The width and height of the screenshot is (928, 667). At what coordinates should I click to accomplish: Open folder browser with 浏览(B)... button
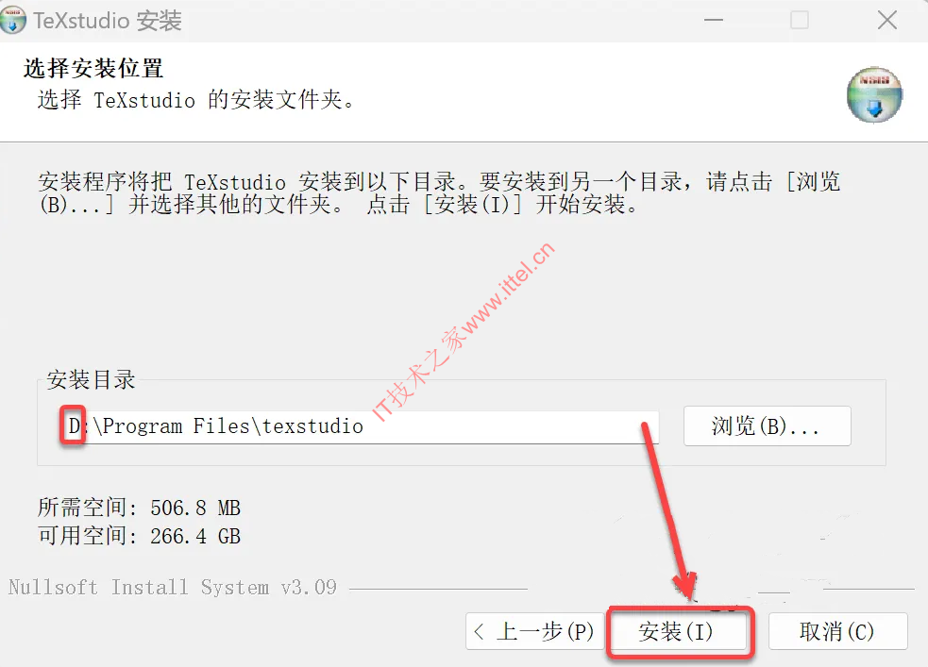point(767,425)
